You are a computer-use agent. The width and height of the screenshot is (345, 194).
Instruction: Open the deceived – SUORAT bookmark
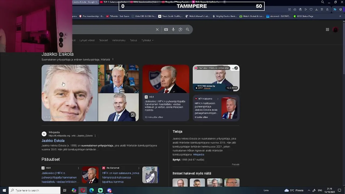(x=278, y=16)
